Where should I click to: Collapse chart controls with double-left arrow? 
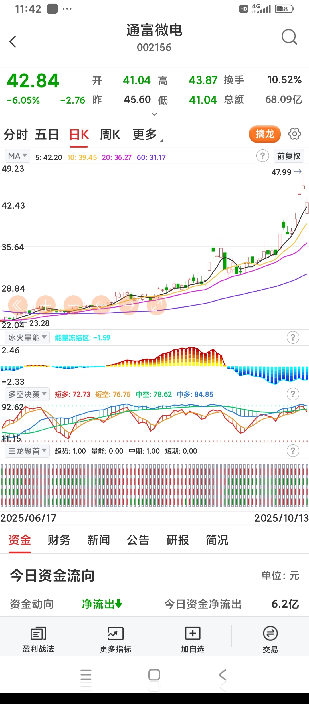[18, 305]
